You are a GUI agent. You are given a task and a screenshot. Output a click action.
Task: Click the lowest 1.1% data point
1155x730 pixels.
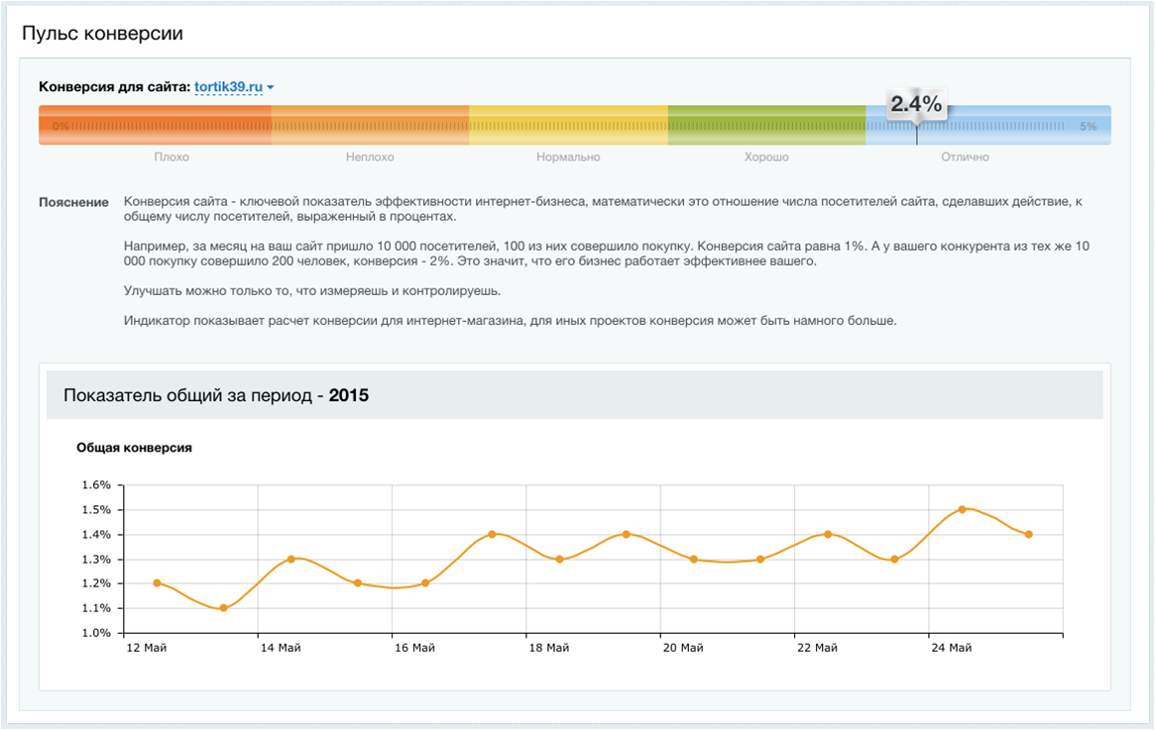(x=223, y=608)
